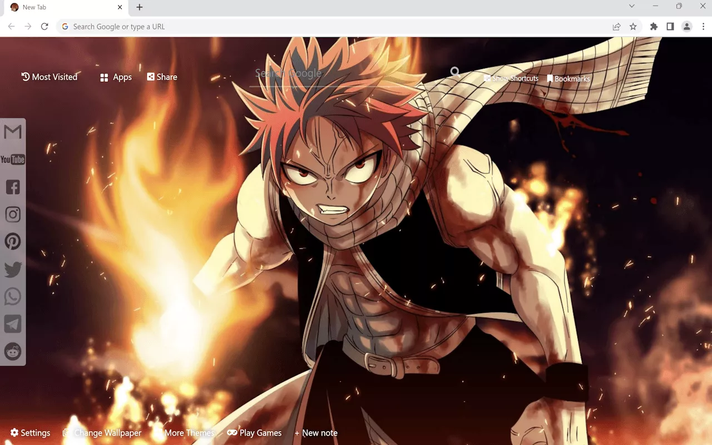Screen dimensions: 712x445
Task: Open Pinterest from the sidebar
Action: click(13, 241)
